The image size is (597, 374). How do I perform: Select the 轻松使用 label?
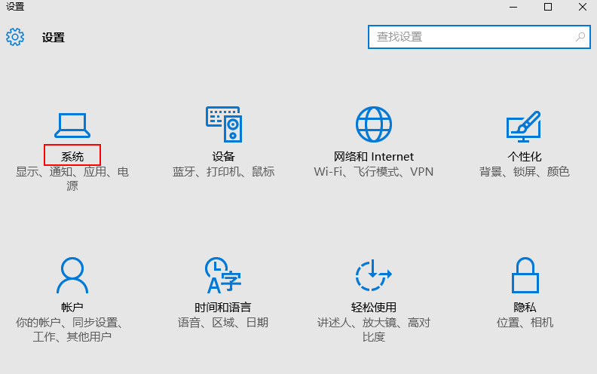pyautogui.click(x=374, y=308)
